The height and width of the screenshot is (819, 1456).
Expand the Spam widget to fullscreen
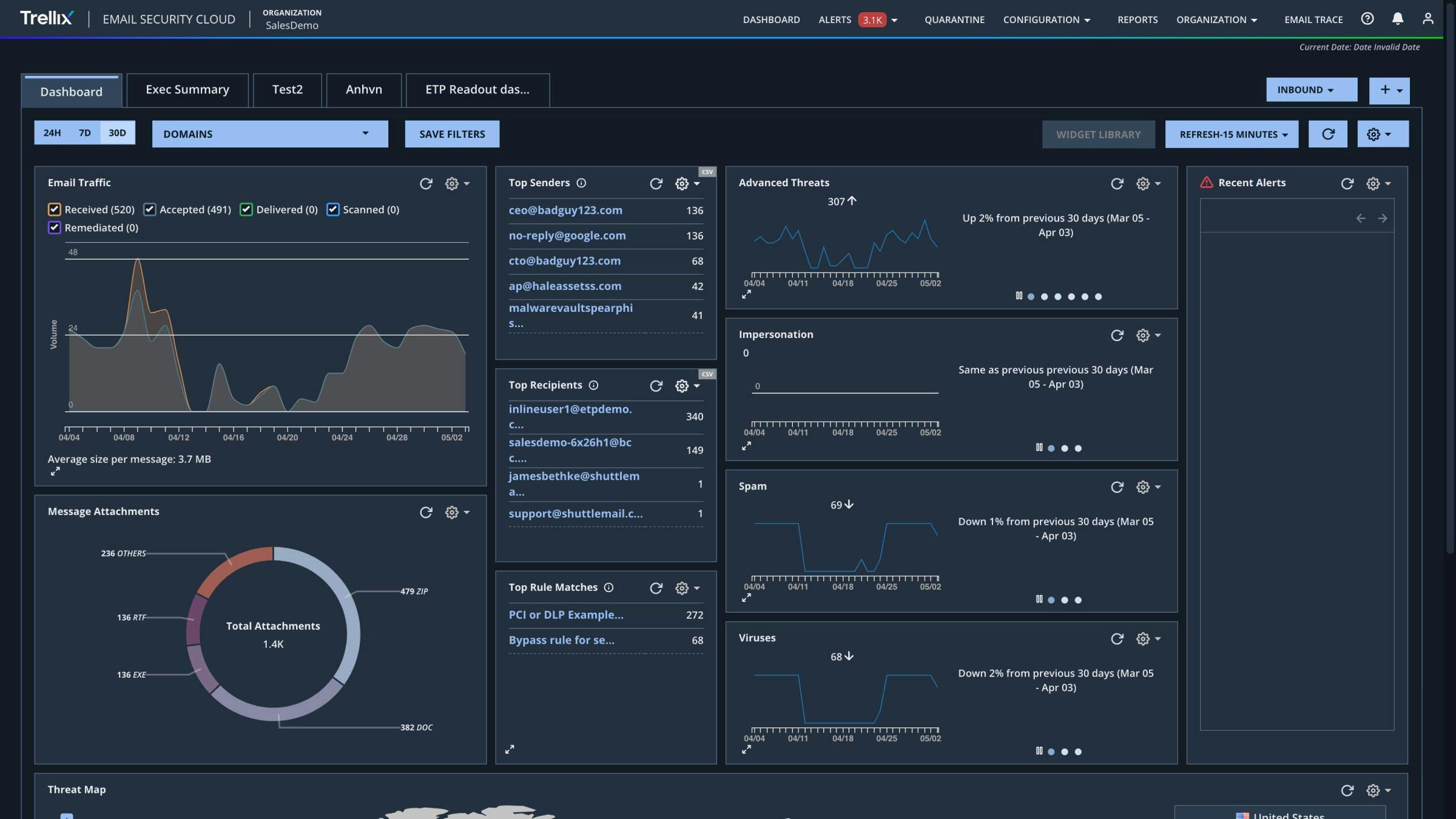coord(747,598)
